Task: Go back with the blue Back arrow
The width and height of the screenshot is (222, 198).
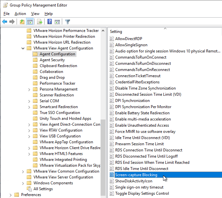Action: [x=5, y=22]
